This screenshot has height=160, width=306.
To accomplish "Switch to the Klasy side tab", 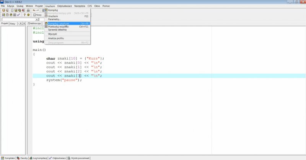I will pos(13,23).
